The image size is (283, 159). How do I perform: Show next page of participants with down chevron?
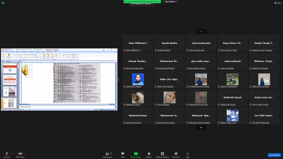point(201,128)
